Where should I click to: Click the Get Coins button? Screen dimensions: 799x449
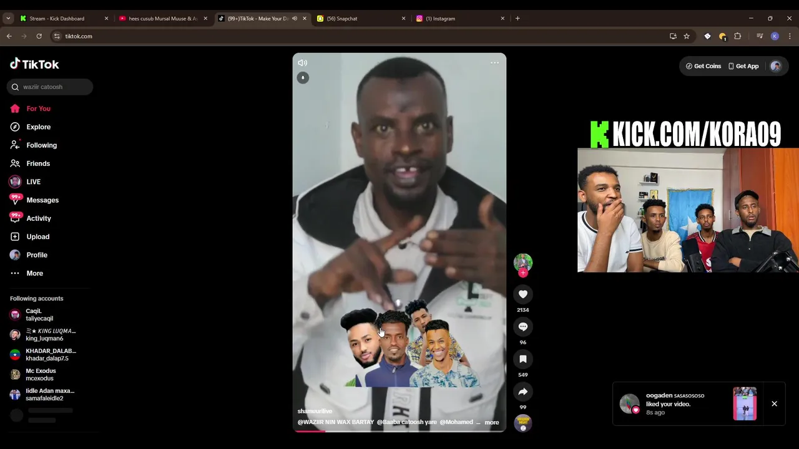point(703,66)
